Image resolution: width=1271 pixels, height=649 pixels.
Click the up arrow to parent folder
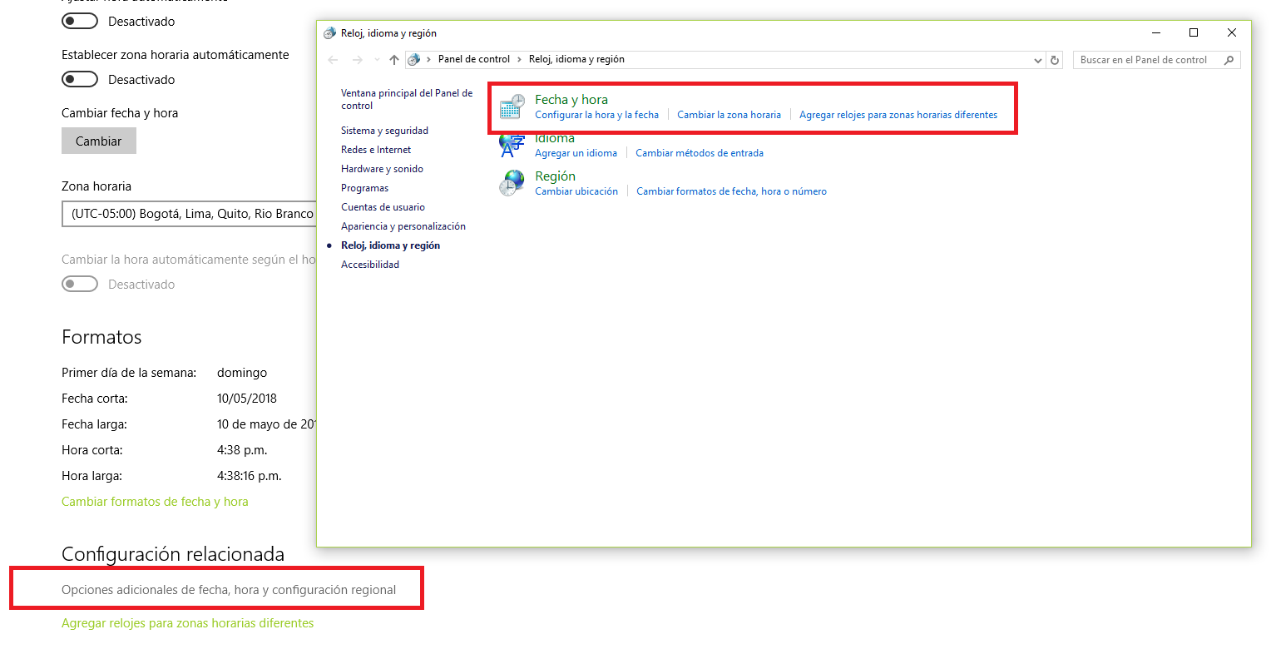point(394,60)
